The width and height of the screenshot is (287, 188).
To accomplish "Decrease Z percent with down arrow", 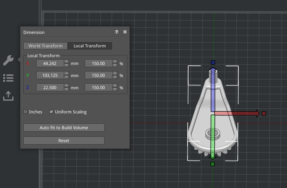I will (x=115, y=89).
